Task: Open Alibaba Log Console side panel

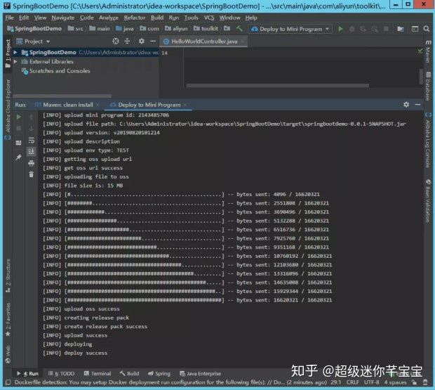Action: tap(428, 141)
